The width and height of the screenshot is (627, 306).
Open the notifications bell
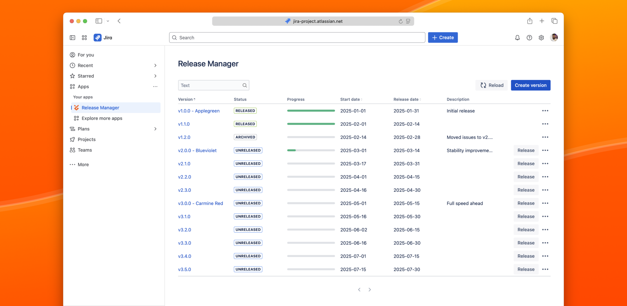point(517,37)
